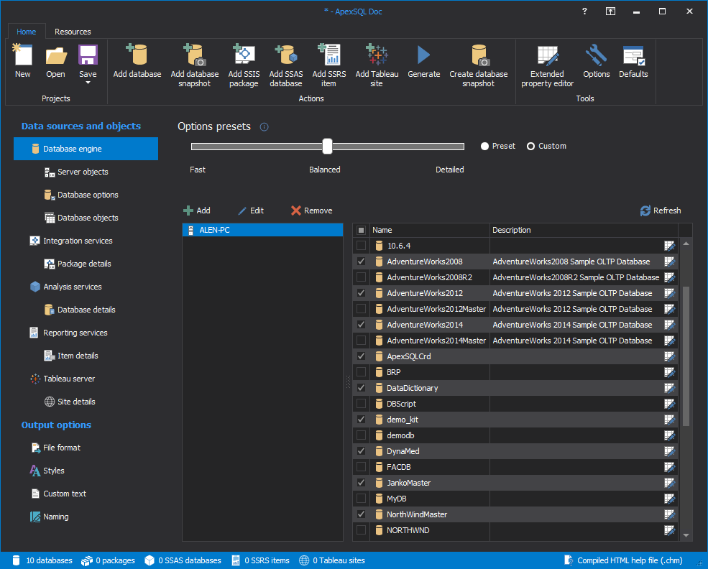Image resolution: width=708 pixels, height=569 pixels.
Task: Select the Preset radio button
Action: pos(485,146)
